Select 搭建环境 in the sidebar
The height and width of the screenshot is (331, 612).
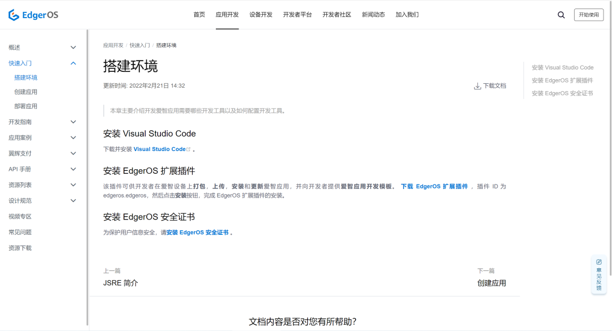click(x=25, y=78)
